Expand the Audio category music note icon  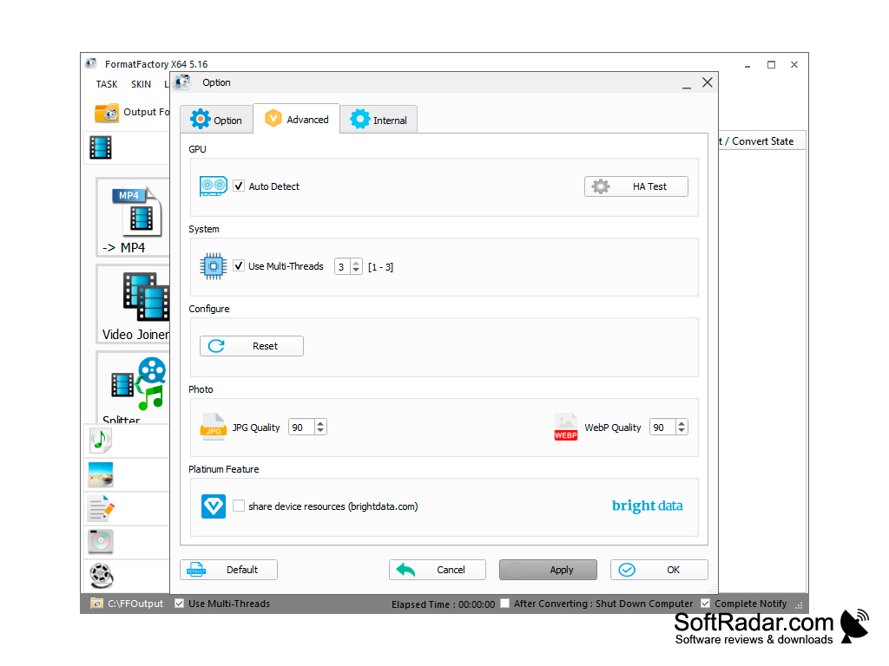click(101, 440)
